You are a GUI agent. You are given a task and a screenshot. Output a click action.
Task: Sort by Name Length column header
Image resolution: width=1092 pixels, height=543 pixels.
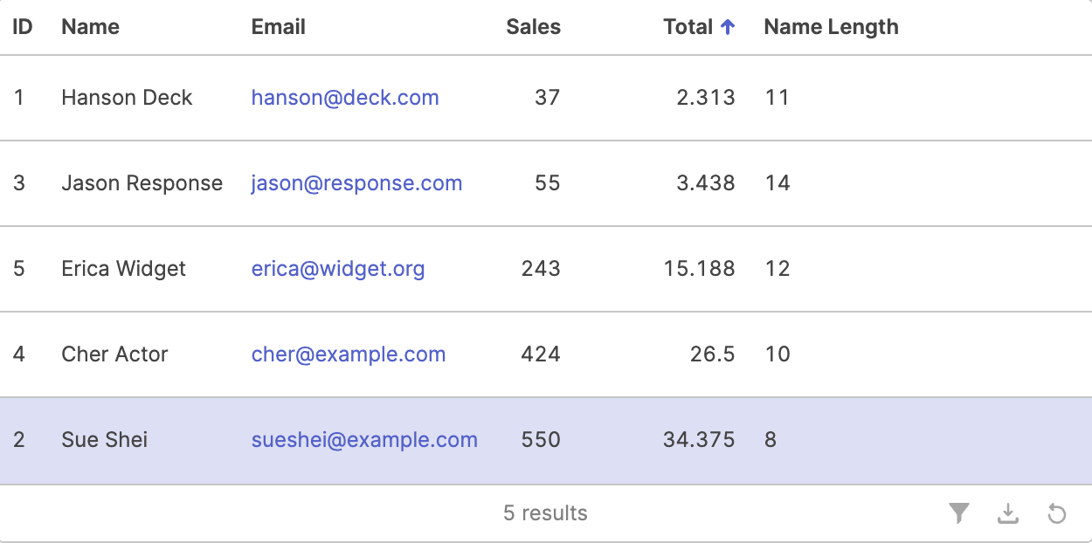(x=831, y=27)
